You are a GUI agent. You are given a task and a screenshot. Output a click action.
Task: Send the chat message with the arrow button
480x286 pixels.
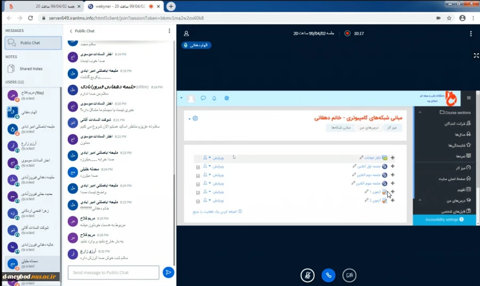click(x=169, y=272)
